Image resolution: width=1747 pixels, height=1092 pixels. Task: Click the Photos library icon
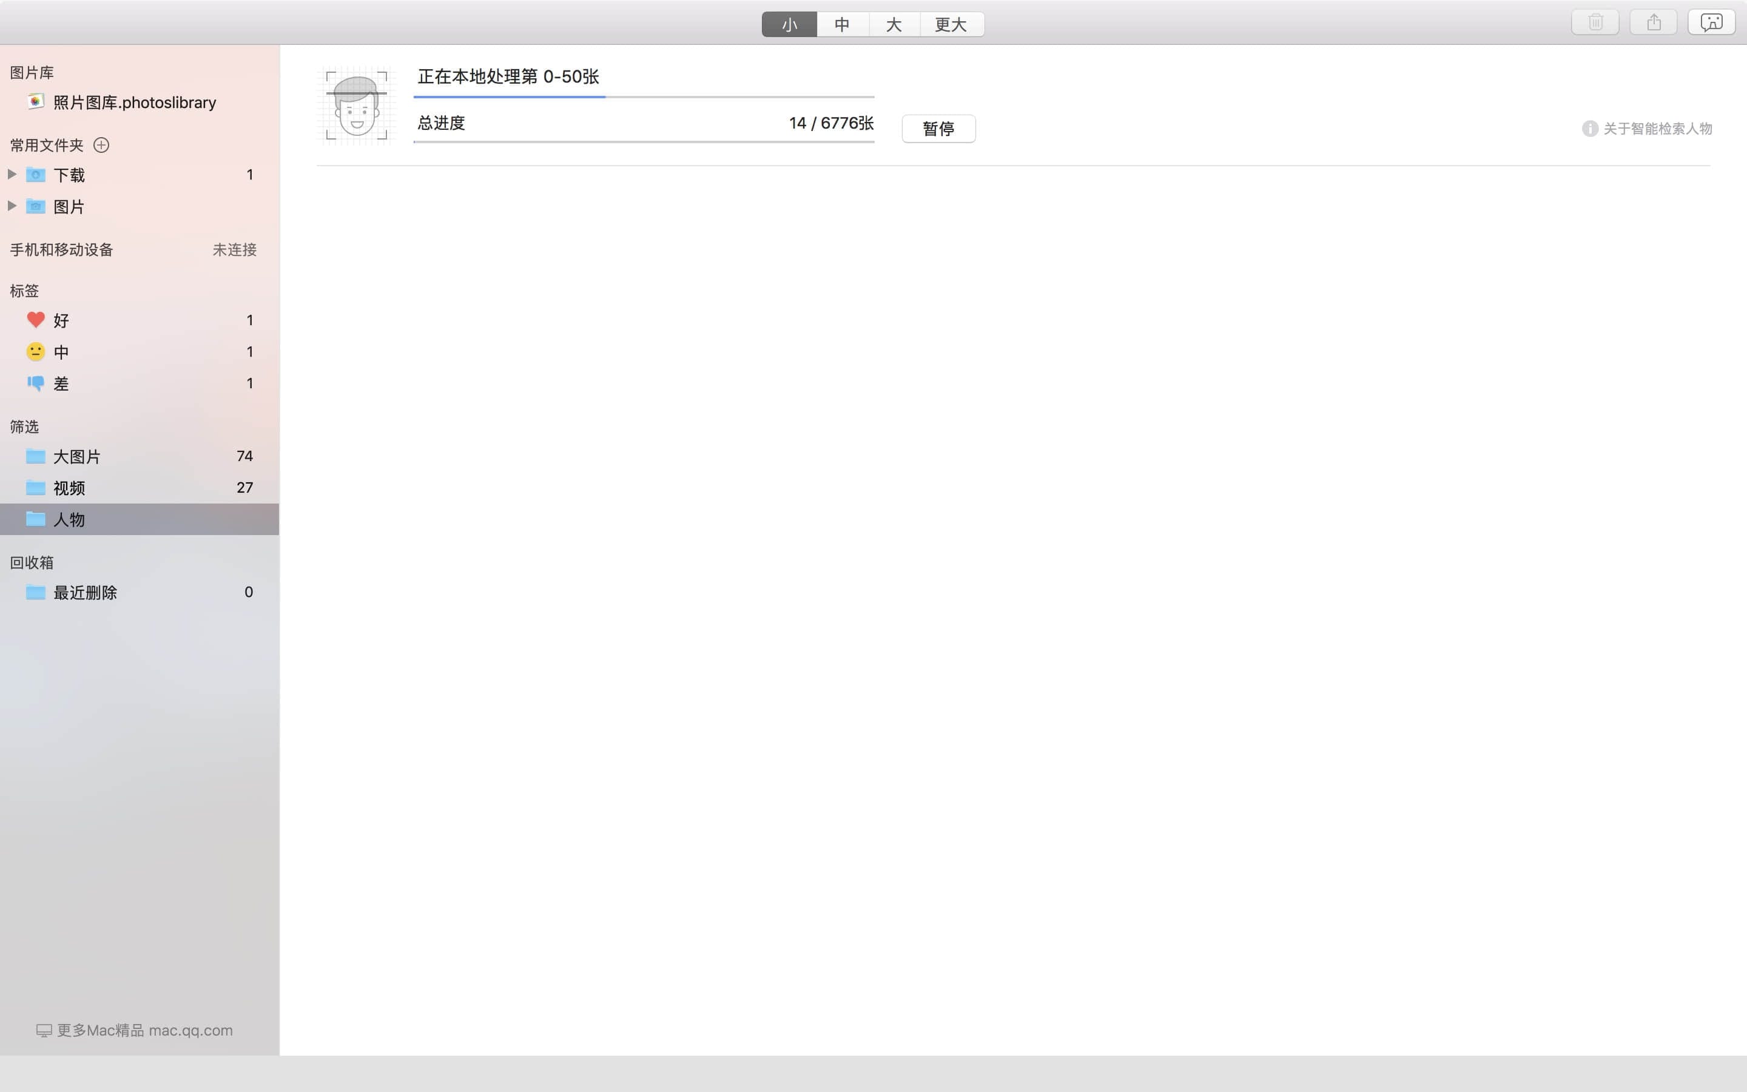(x=35, y=102)
